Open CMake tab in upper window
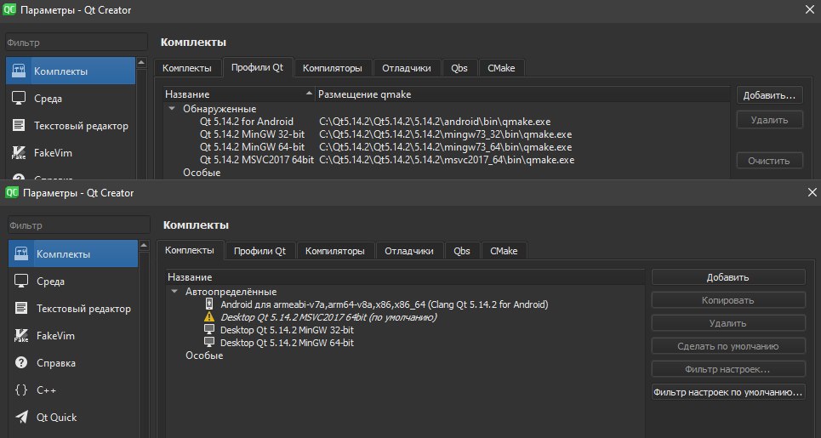The height and width of the screenshot is (438, 821). pyautogui.click(x=501, y=68)
